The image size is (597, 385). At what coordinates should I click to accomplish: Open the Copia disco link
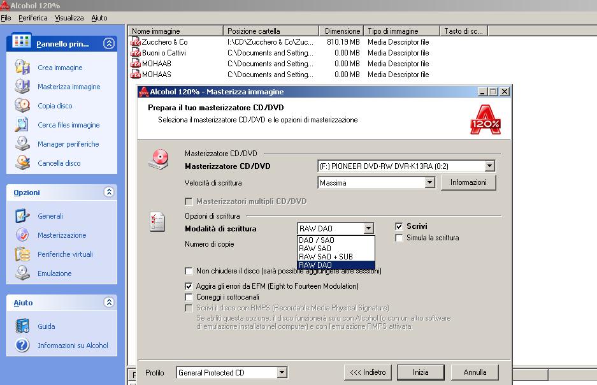point(55,106)
